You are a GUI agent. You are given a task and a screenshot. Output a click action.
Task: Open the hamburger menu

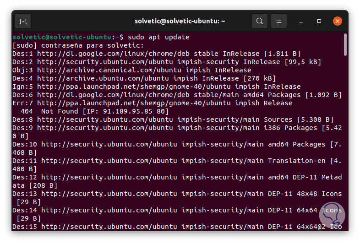coord(278,21)
